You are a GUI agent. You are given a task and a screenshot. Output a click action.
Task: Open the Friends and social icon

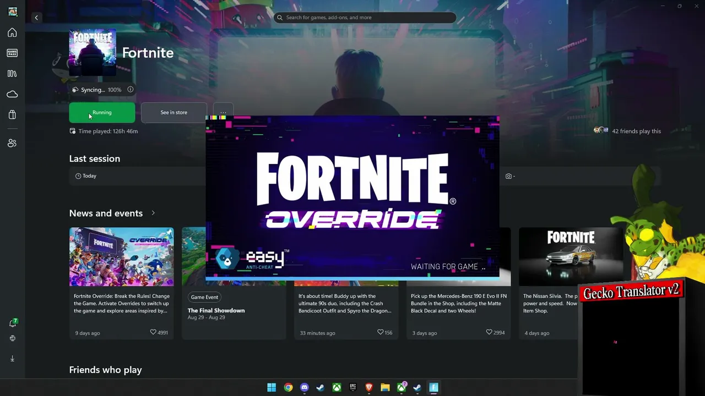[12, 143]
